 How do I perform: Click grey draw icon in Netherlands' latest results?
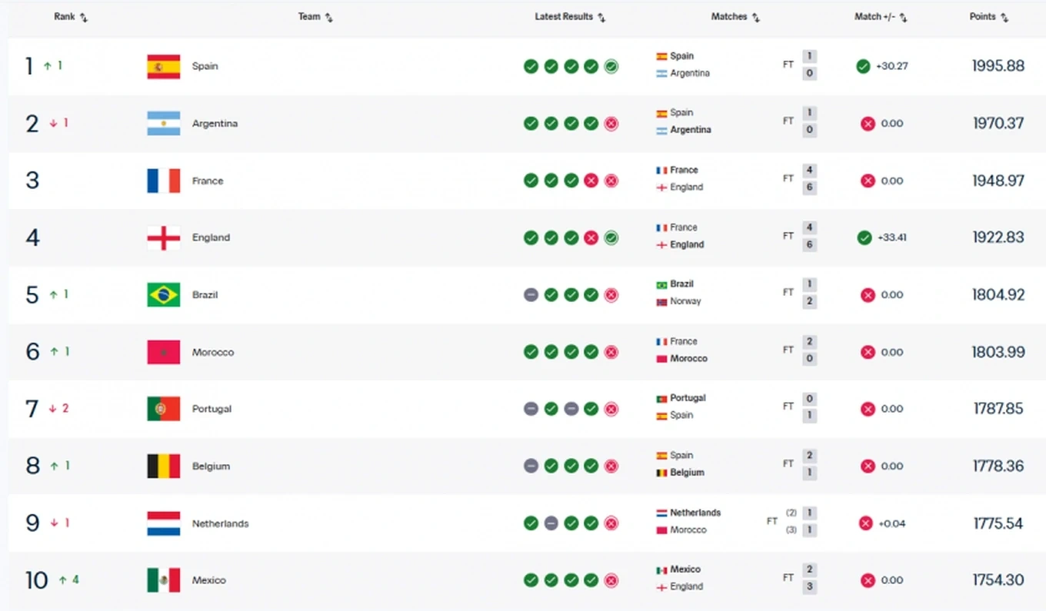click(551, 523)
